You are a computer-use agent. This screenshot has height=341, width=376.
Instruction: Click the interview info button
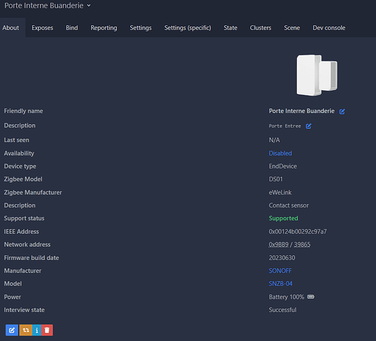[x=37, y=330]
